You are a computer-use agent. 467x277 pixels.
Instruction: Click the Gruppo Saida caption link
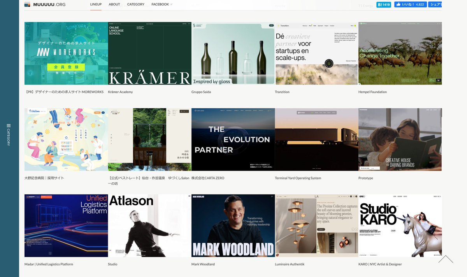click(201, 92)
